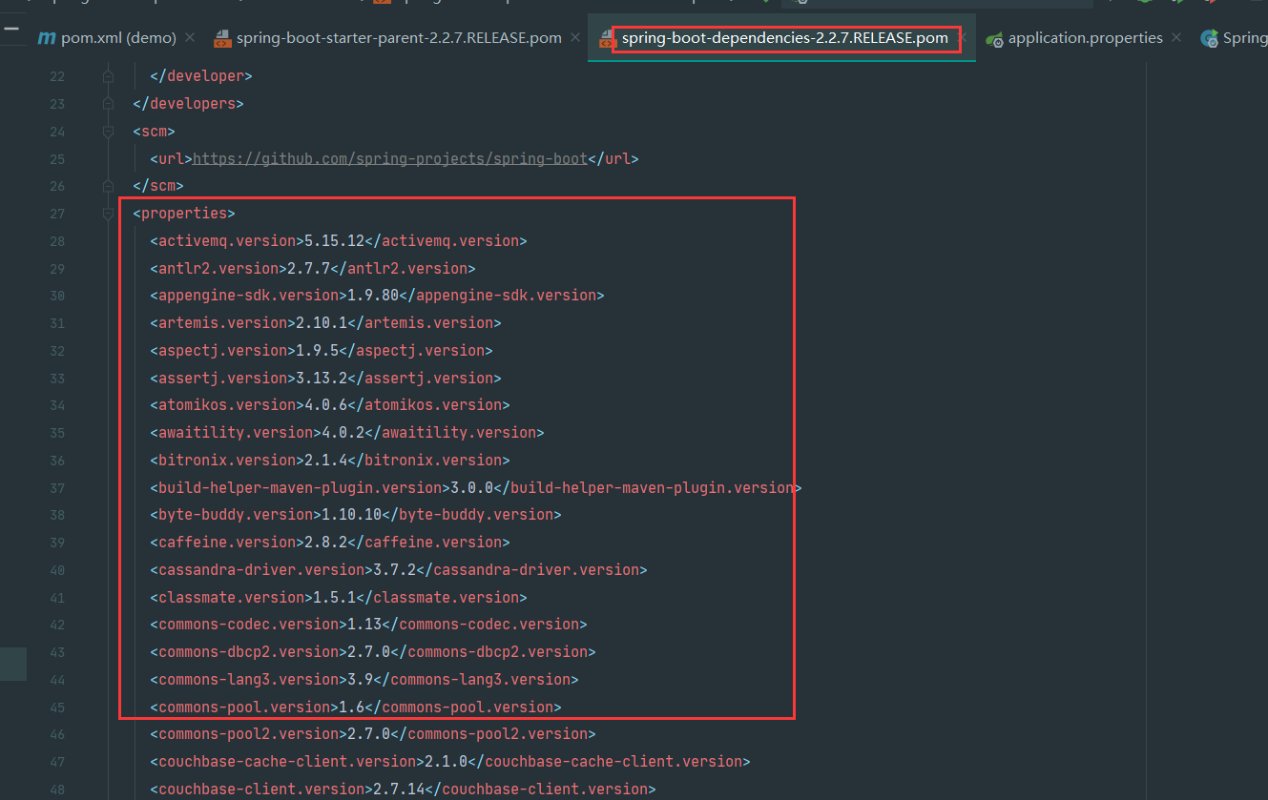Click the cassandra-driver.version 3.7.2 line
Image resolution: width=1268 pixels, height=800 pixels.
[x=399, y=569]
